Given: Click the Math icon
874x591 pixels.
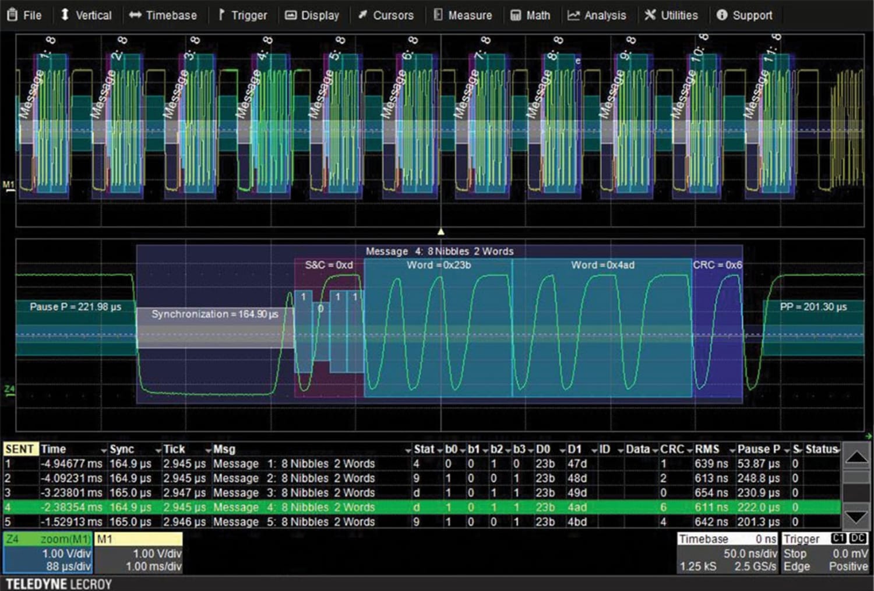Looking at the screenshot, I should [x=516, y=15].
